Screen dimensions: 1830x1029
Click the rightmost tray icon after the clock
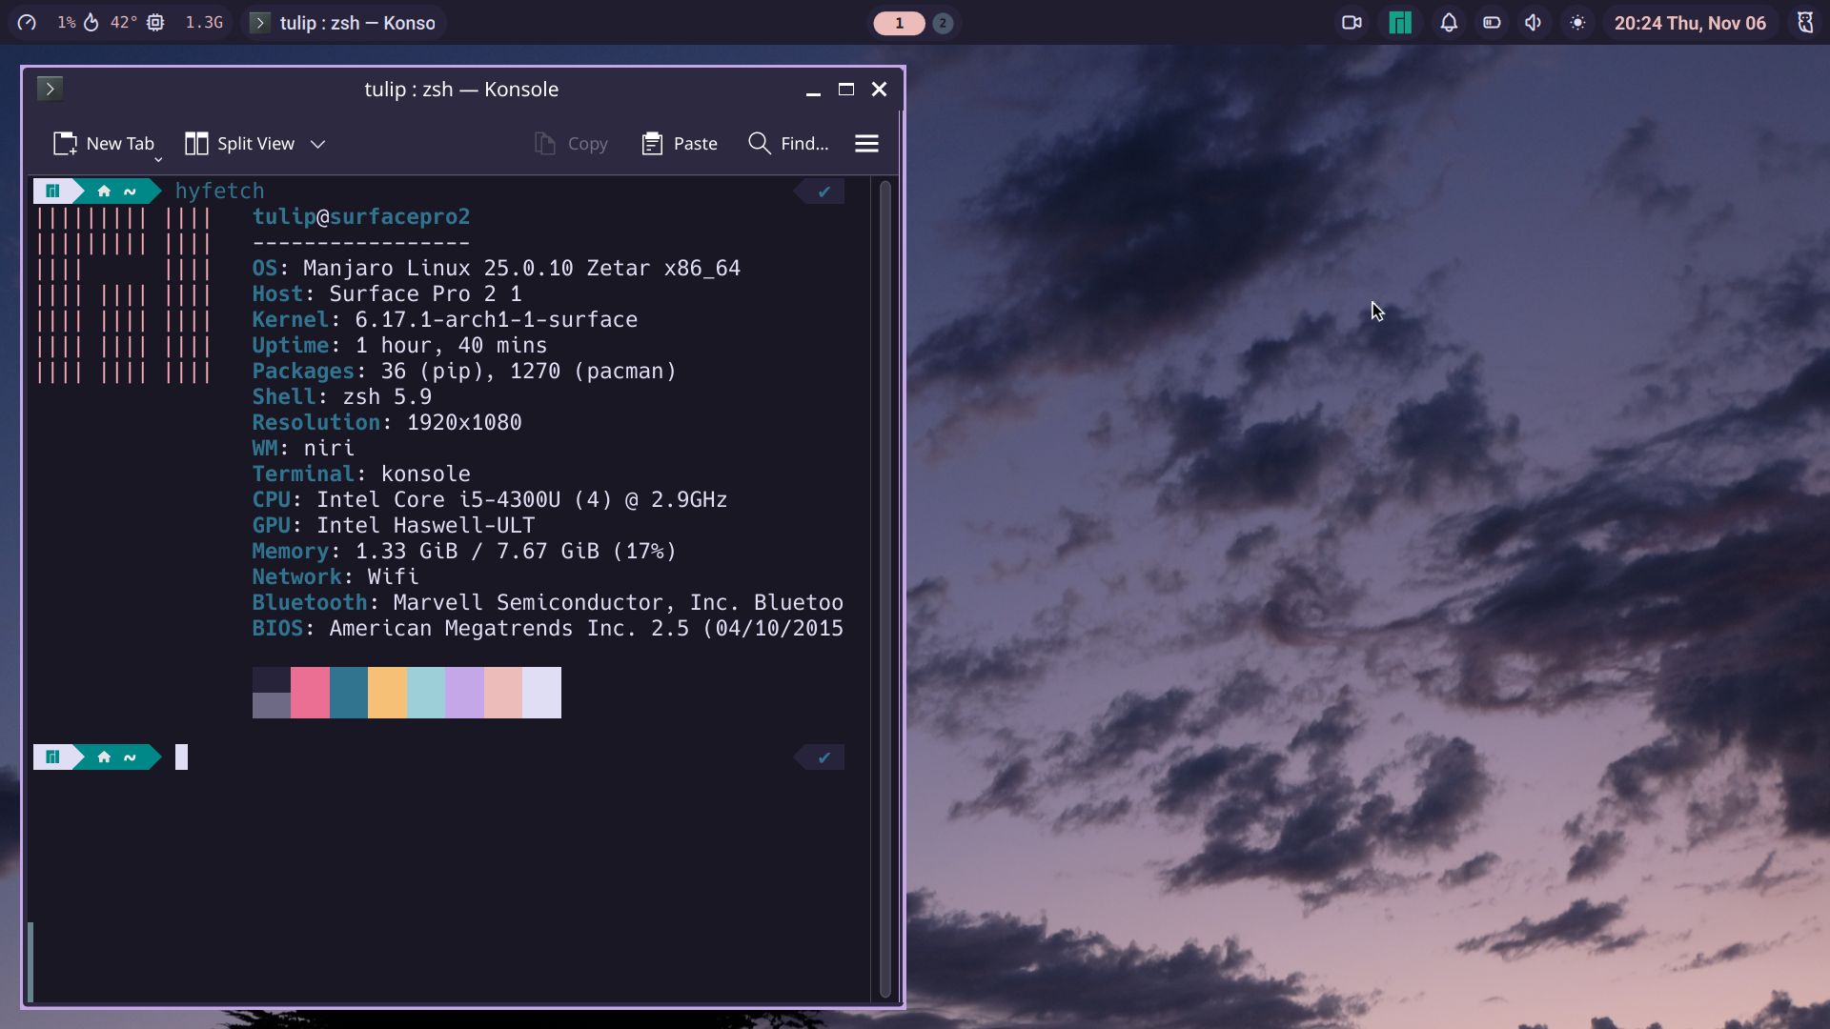(1805, 23)
